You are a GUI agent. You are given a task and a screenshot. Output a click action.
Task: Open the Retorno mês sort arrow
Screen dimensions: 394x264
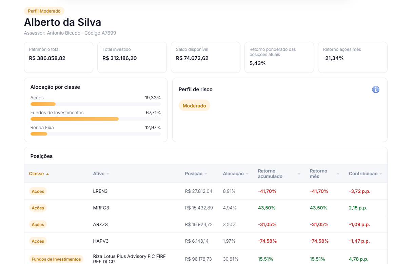(338, 174)
